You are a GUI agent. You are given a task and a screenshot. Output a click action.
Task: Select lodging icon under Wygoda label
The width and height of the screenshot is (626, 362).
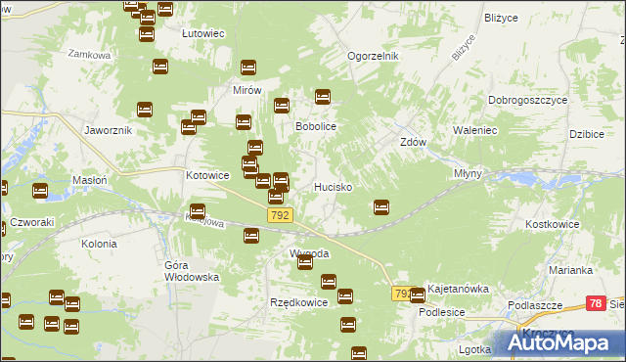coord(305,262)
